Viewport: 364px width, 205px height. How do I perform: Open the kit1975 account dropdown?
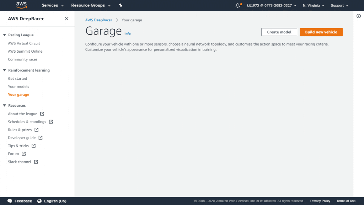coord(271,5)
